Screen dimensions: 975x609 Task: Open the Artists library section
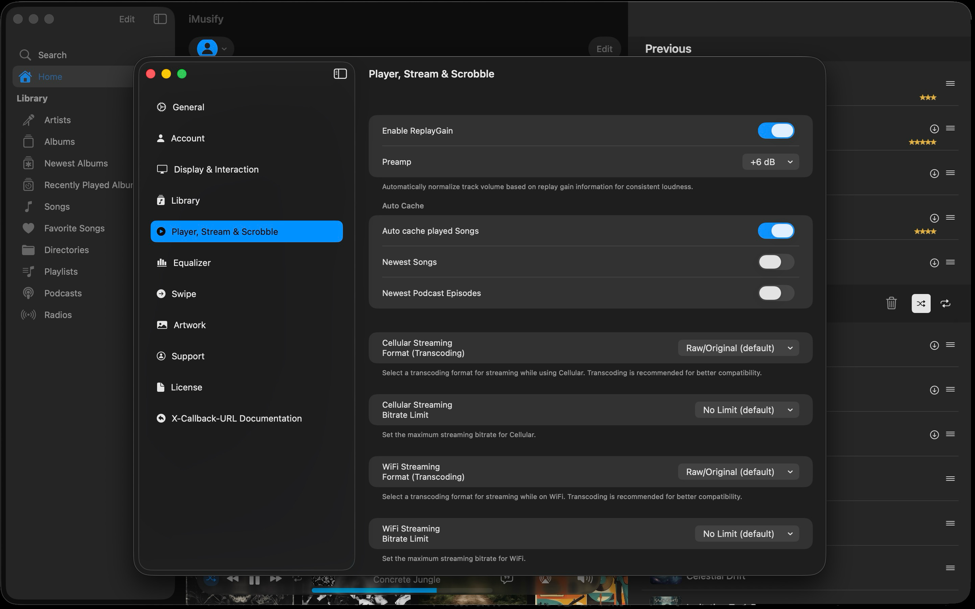57,120
